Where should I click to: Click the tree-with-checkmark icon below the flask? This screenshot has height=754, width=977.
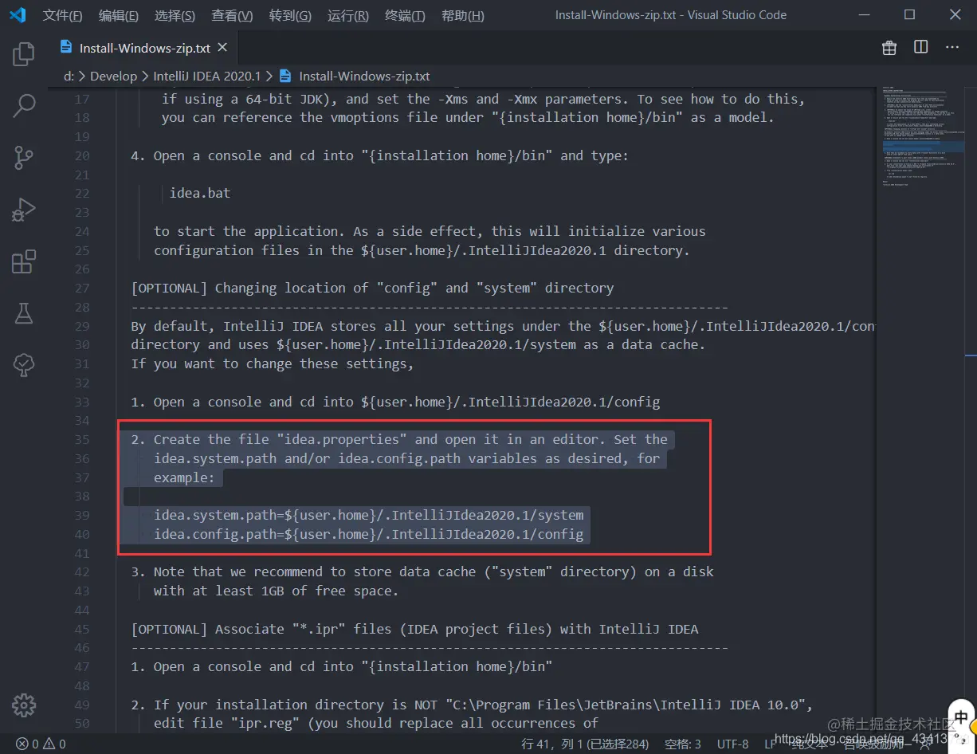24,365
